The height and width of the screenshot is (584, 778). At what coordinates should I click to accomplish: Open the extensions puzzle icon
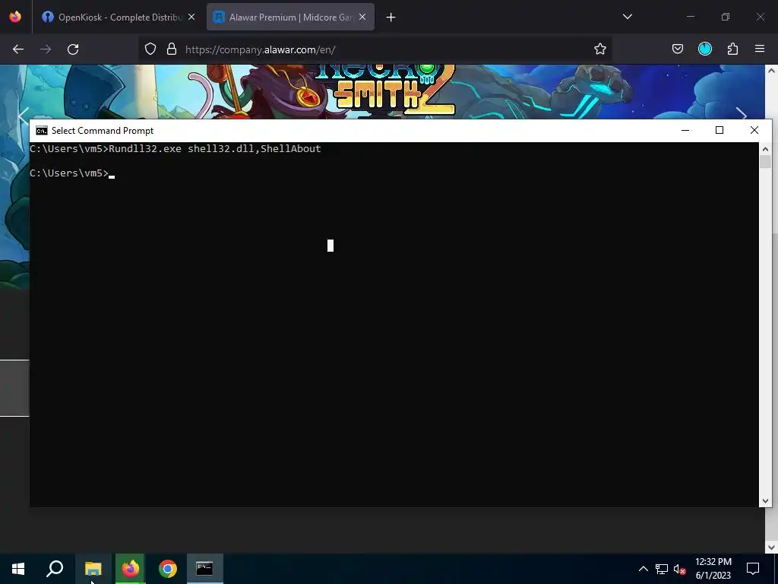[732, 49]
